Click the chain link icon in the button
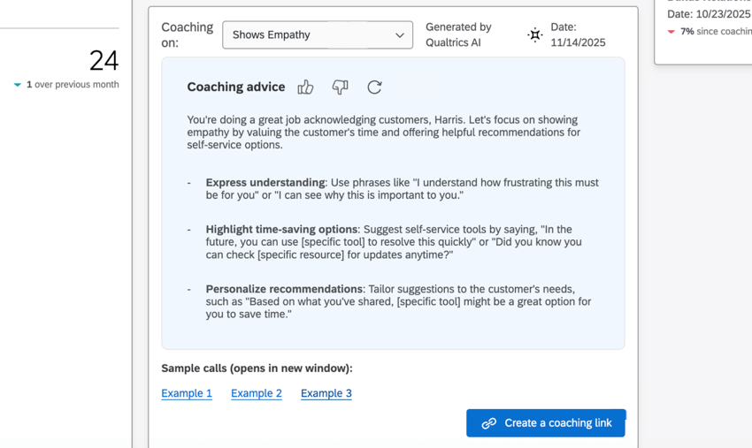Screen dimensions: 752x448 488,423
